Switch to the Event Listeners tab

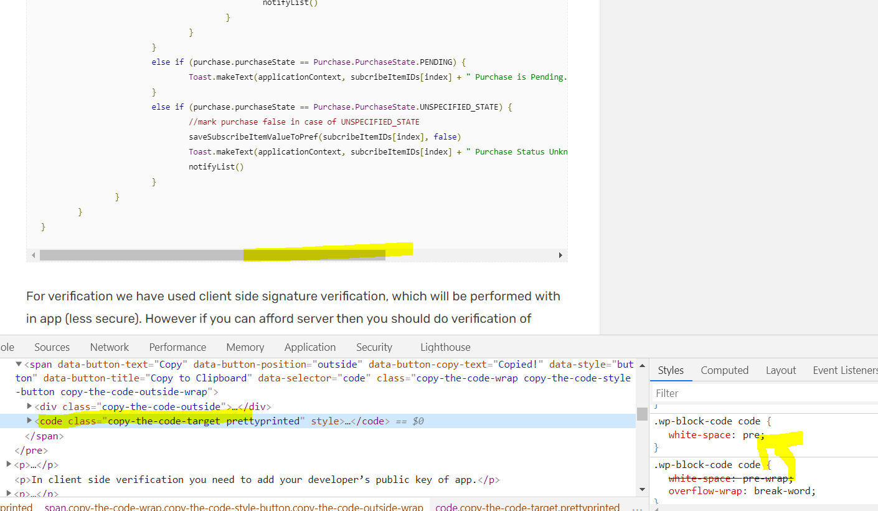click(845, 370)
